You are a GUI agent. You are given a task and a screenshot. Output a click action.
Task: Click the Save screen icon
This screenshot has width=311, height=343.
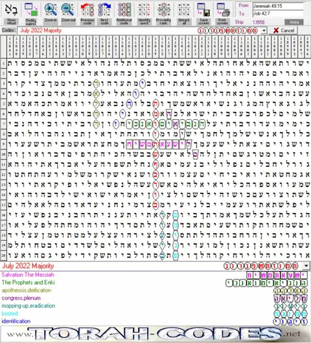point(203,10)
